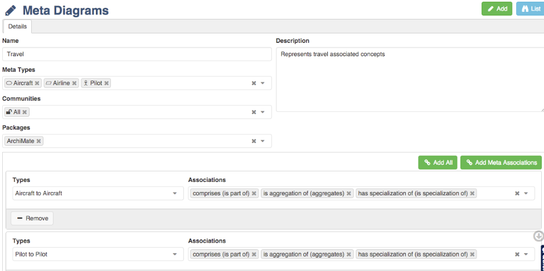Viewport: 544px width, 271px height.
Task: Remove 'is aggregation of' from Pilot associations
Action: (x=349, y=254)
